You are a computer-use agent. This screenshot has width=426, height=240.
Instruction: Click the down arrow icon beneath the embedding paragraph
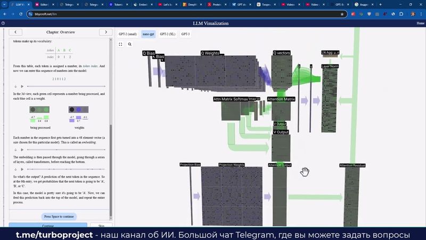tap(15, 150)
